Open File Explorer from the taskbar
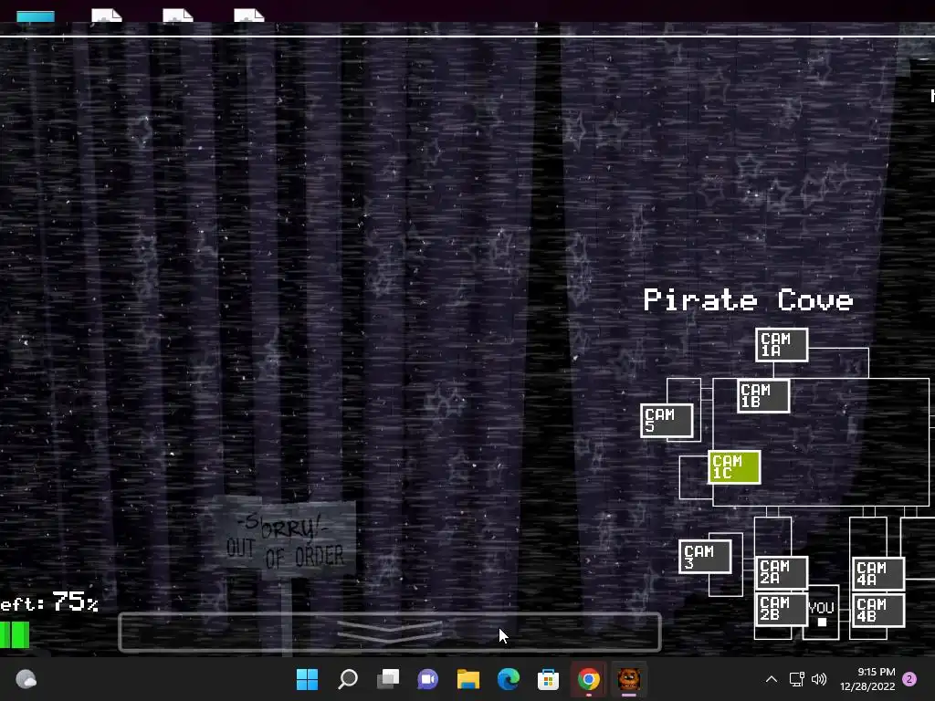This screenshot has height=701, width=935. (468, 679)
